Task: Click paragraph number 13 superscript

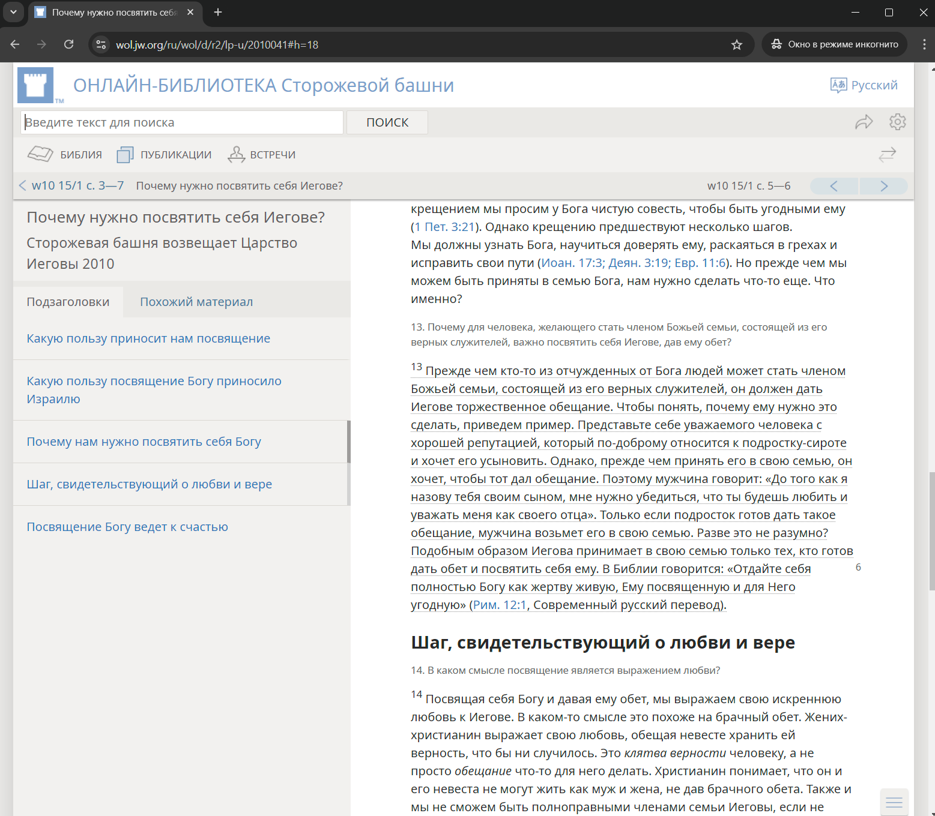Action: pyautogui.click(x=417, y=367)
